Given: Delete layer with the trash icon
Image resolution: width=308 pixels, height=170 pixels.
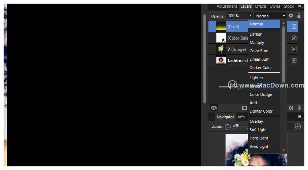Looking at the screenshot, I should [x=299, y=108].
